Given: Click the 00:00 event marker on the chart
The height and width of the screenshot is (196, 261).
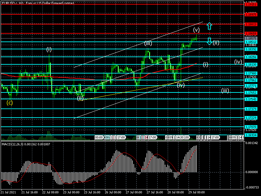Looking at the screenshot, I should 99,138.
